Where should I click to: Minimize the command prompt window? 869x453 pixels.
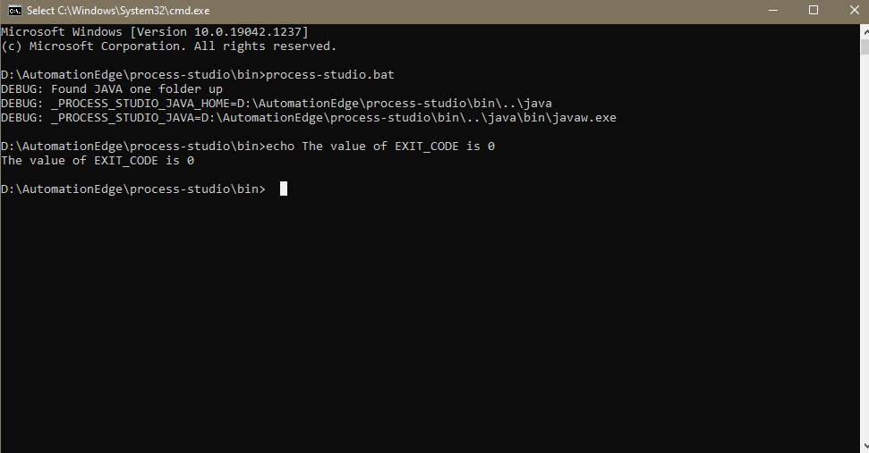[x=773, y=11]
